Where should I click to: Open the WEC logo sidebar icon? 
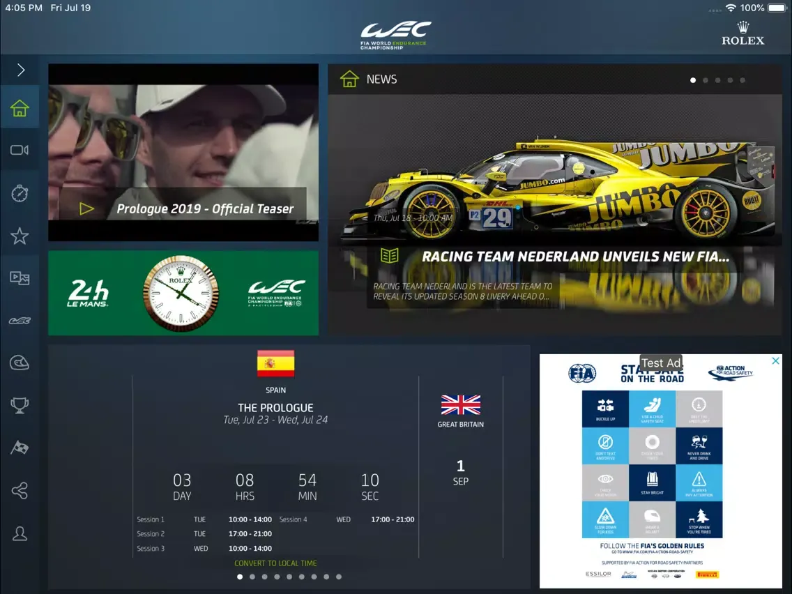[20, 321]
